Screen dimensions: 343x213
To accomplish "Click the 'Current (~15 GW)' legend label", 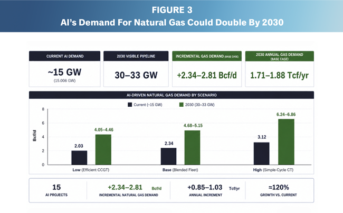I will tap(148, 105).
